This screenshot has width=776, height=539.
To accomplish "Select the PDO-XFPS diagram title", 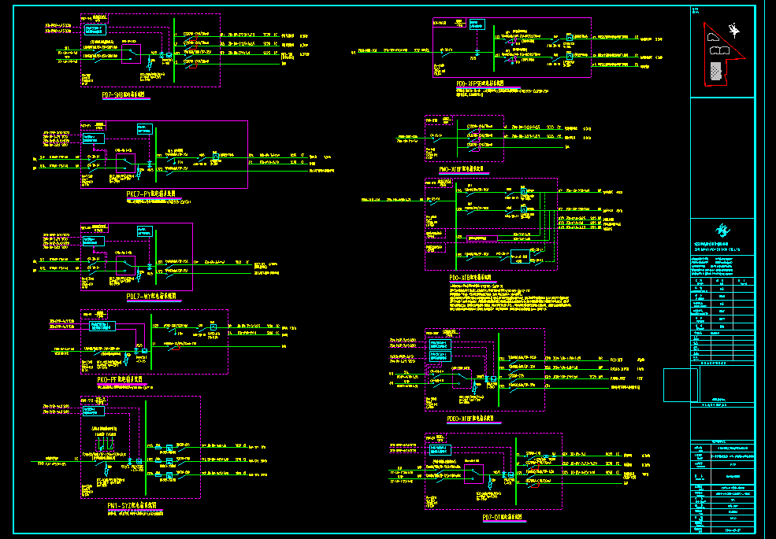I will click(488, 83).
